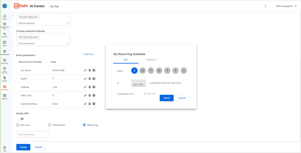The image size is (301, 153).
Task: Click the user avatar at top left
Action: coord(5,6)
